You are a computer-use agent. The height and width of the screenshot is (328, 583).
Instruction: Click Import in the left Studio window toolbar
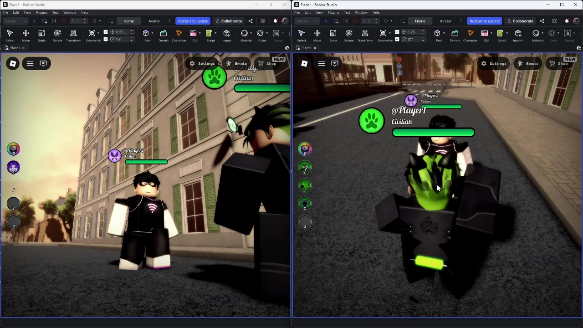pos(226,36)
